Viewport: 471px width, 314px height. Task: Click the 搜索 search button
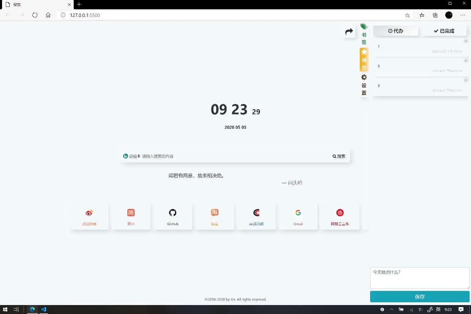click(x=338, y=156)
